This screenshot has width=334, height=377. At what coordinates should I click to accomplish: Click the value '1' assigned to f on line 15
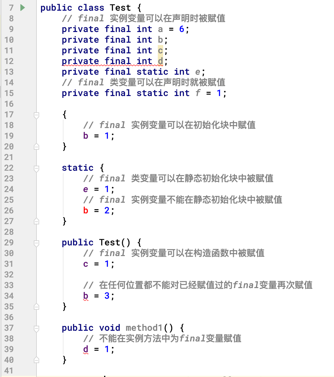pos(219,93)
